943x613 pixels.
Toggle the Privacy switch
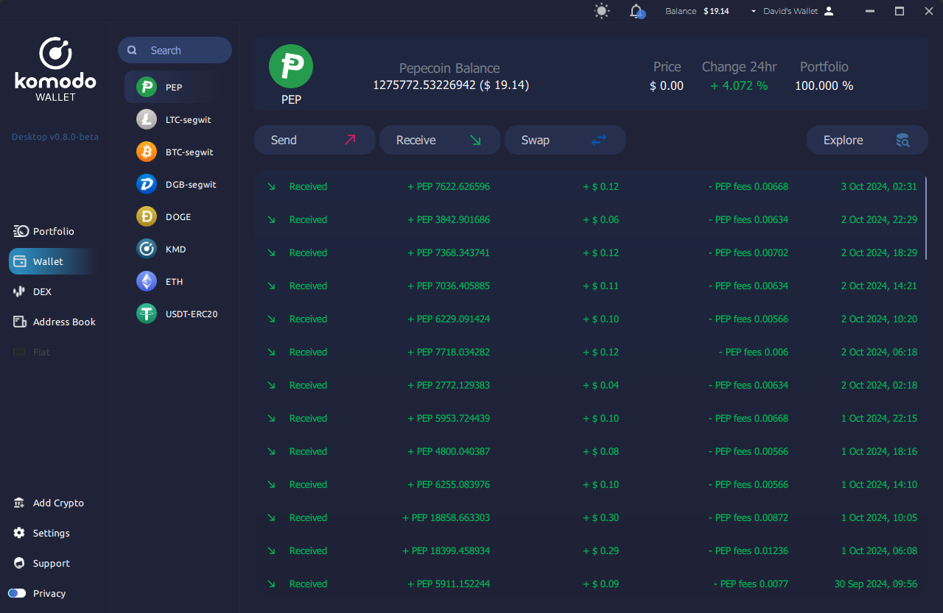pyautogui.click(x=17, y=593)
